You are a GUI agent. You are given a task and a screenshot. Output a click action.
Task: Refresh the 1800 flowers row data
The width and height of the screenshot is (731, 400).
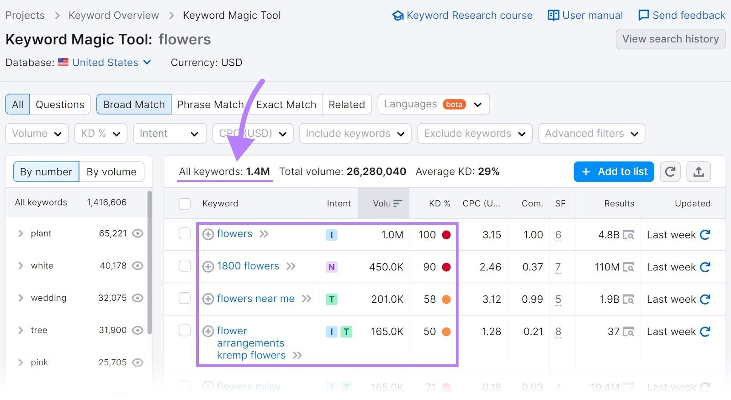tap(705, 267)
